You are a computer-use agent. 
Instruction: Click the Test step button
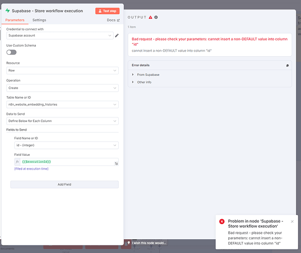[107, 11]
